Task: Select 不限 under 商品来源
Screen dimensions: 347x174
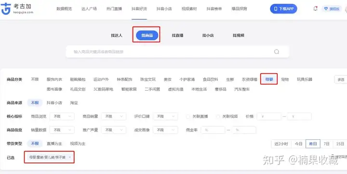Action: point(35,103)
